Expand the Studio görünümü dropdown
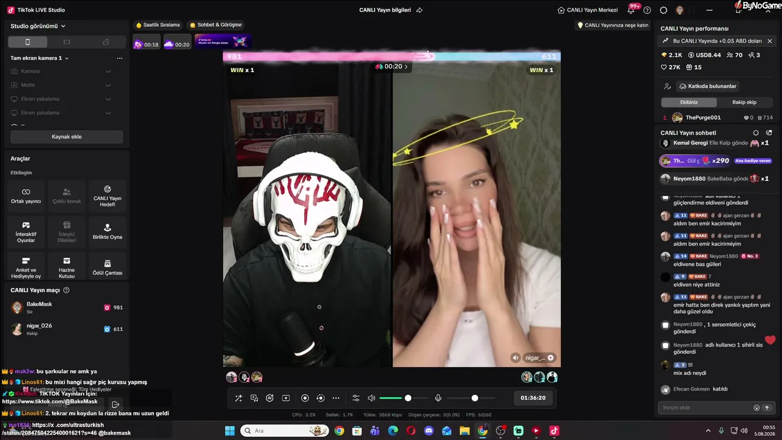782x440 pixels. [x=38, y=26]
